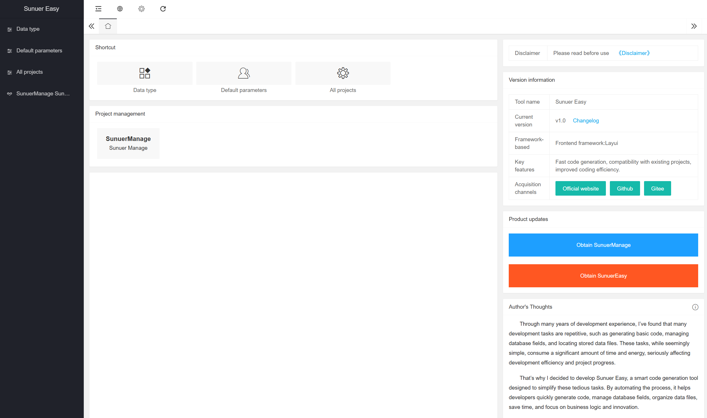Click the Default parameters sidebar icon
Image resolution: width=707 pixels, height=418 pixels.
[10, 51]
